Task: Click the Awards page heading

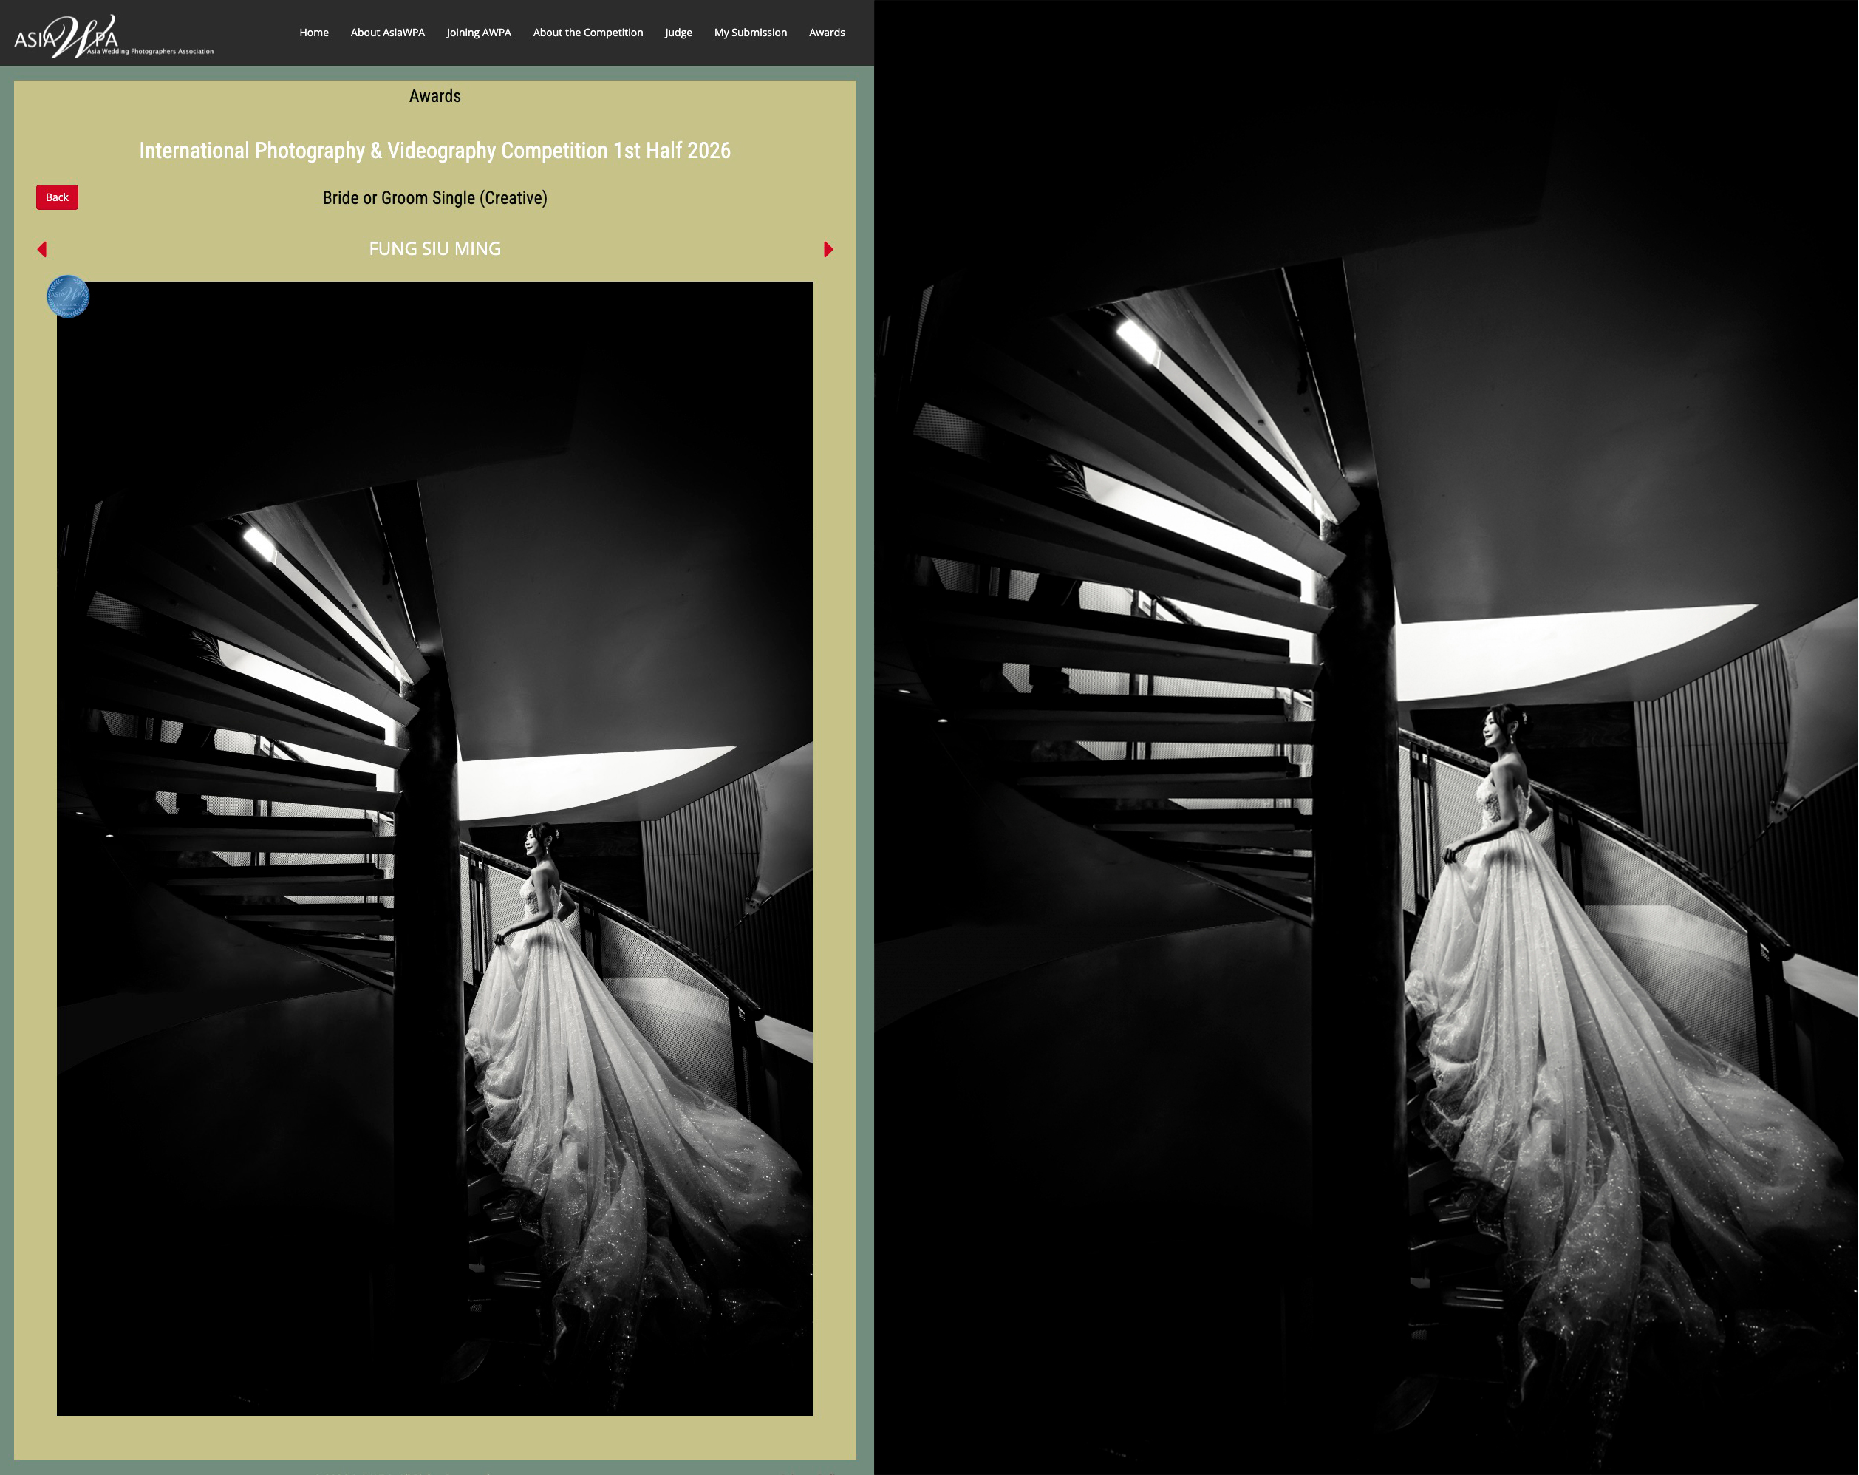Action: click(x=434, y=96)
